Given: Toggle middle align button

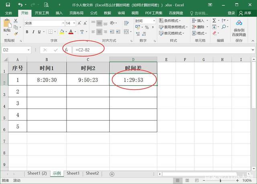Looking at the screenshot, I should [99, 23].
